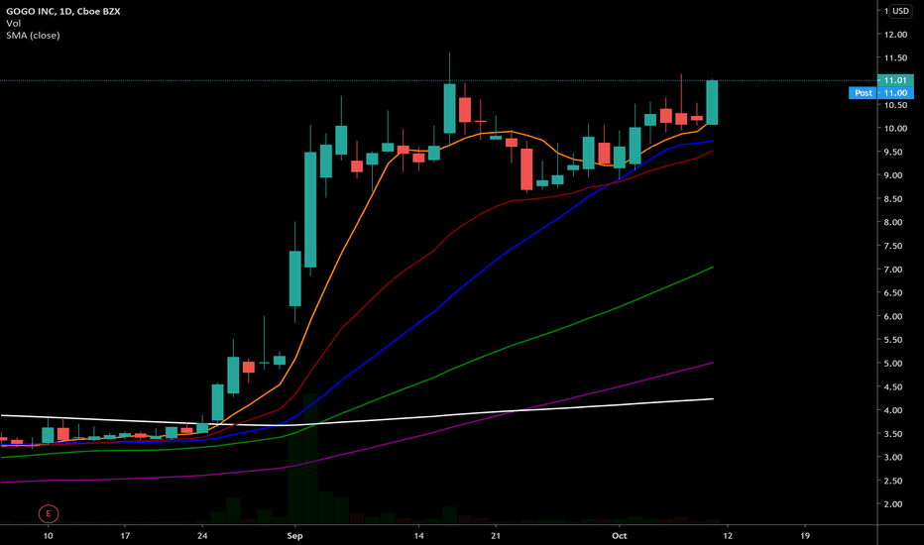Click the '24' date axis label
Viewport: 924px width, 545px height.
(x=202, y=535)
